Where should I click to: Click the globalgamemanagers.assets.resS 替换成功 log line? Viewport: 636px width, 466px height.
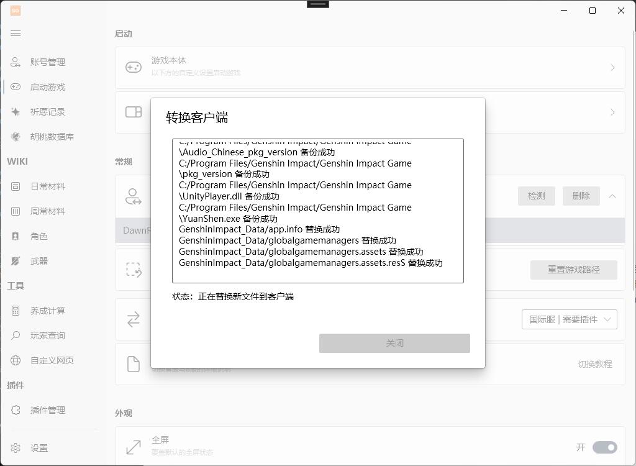coord(311,263)
